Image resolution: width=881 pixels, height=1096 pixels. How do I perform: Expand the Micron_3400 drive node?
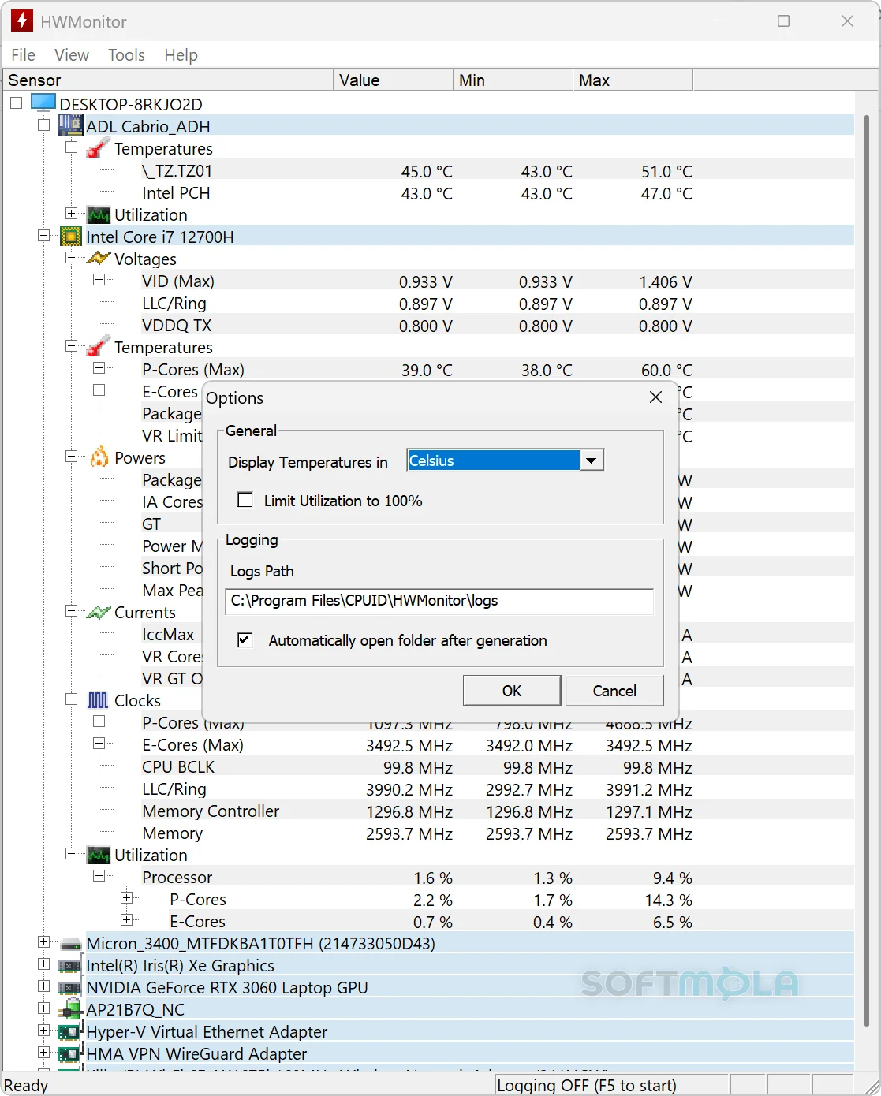tap(44, 942)
